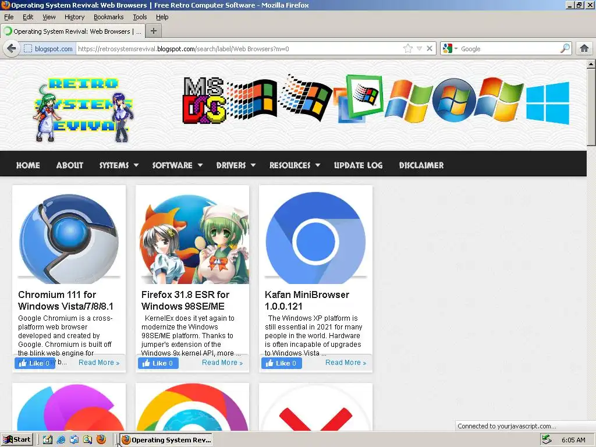Screen dimensions: 596x447
Task: Open Firefox 31.8 ESR for Windows 98SE/ME title
Action: pos(185,300)
